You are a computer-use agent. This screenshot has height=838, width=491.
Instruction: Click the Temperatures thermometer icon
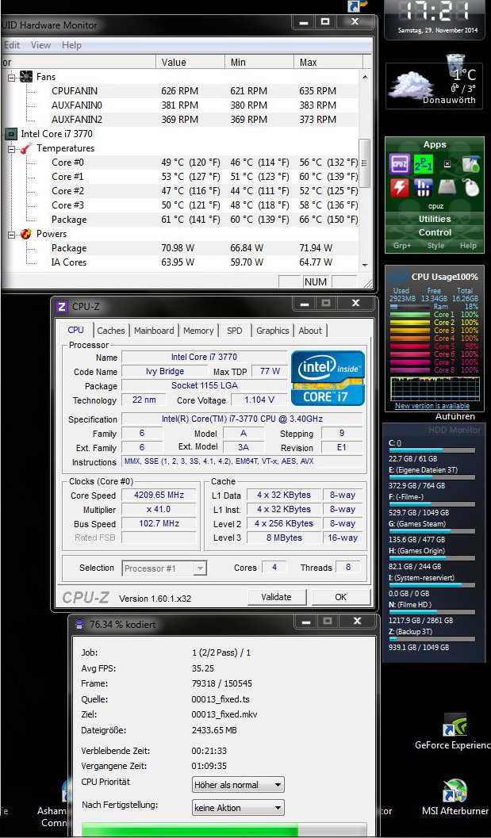pyautogui.click(x=26, y=148)
